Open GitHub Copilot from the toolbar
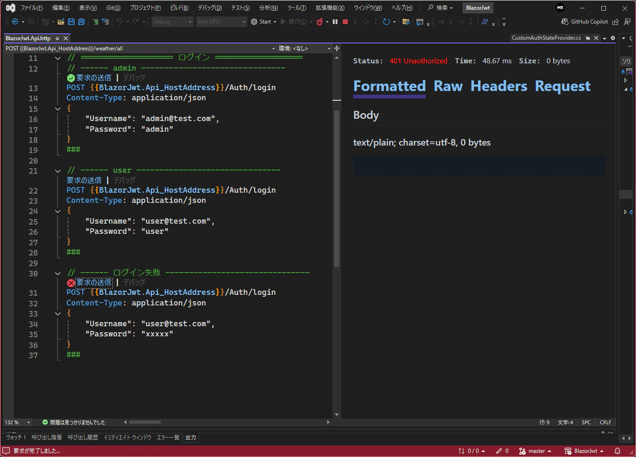Viewport: 636px width, 457px height. (x=584, y=22)
